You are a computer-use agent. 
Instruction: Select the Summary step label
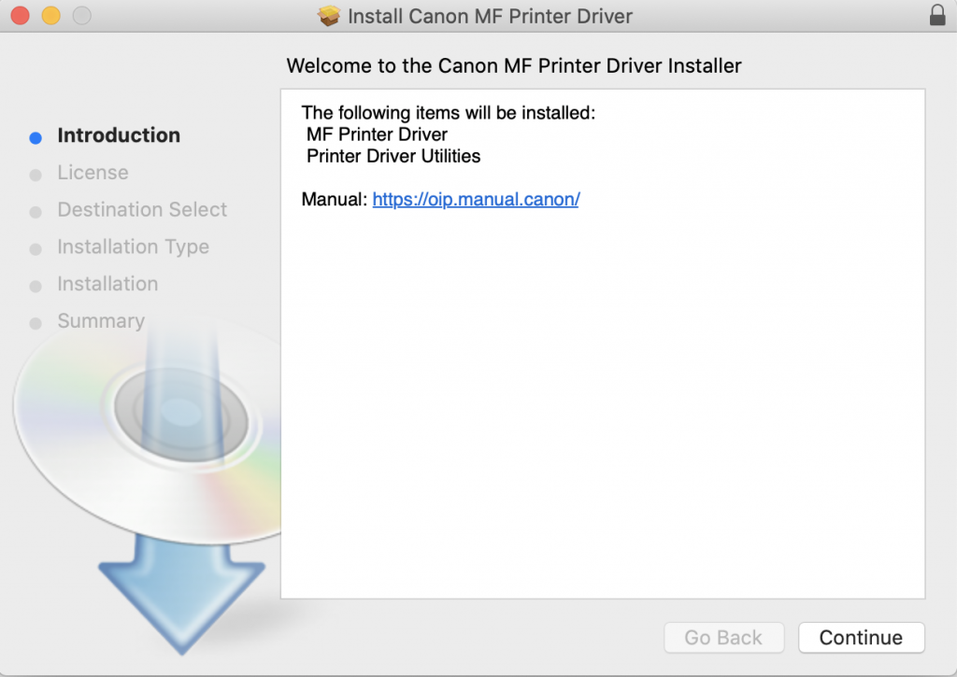point(101,321)
